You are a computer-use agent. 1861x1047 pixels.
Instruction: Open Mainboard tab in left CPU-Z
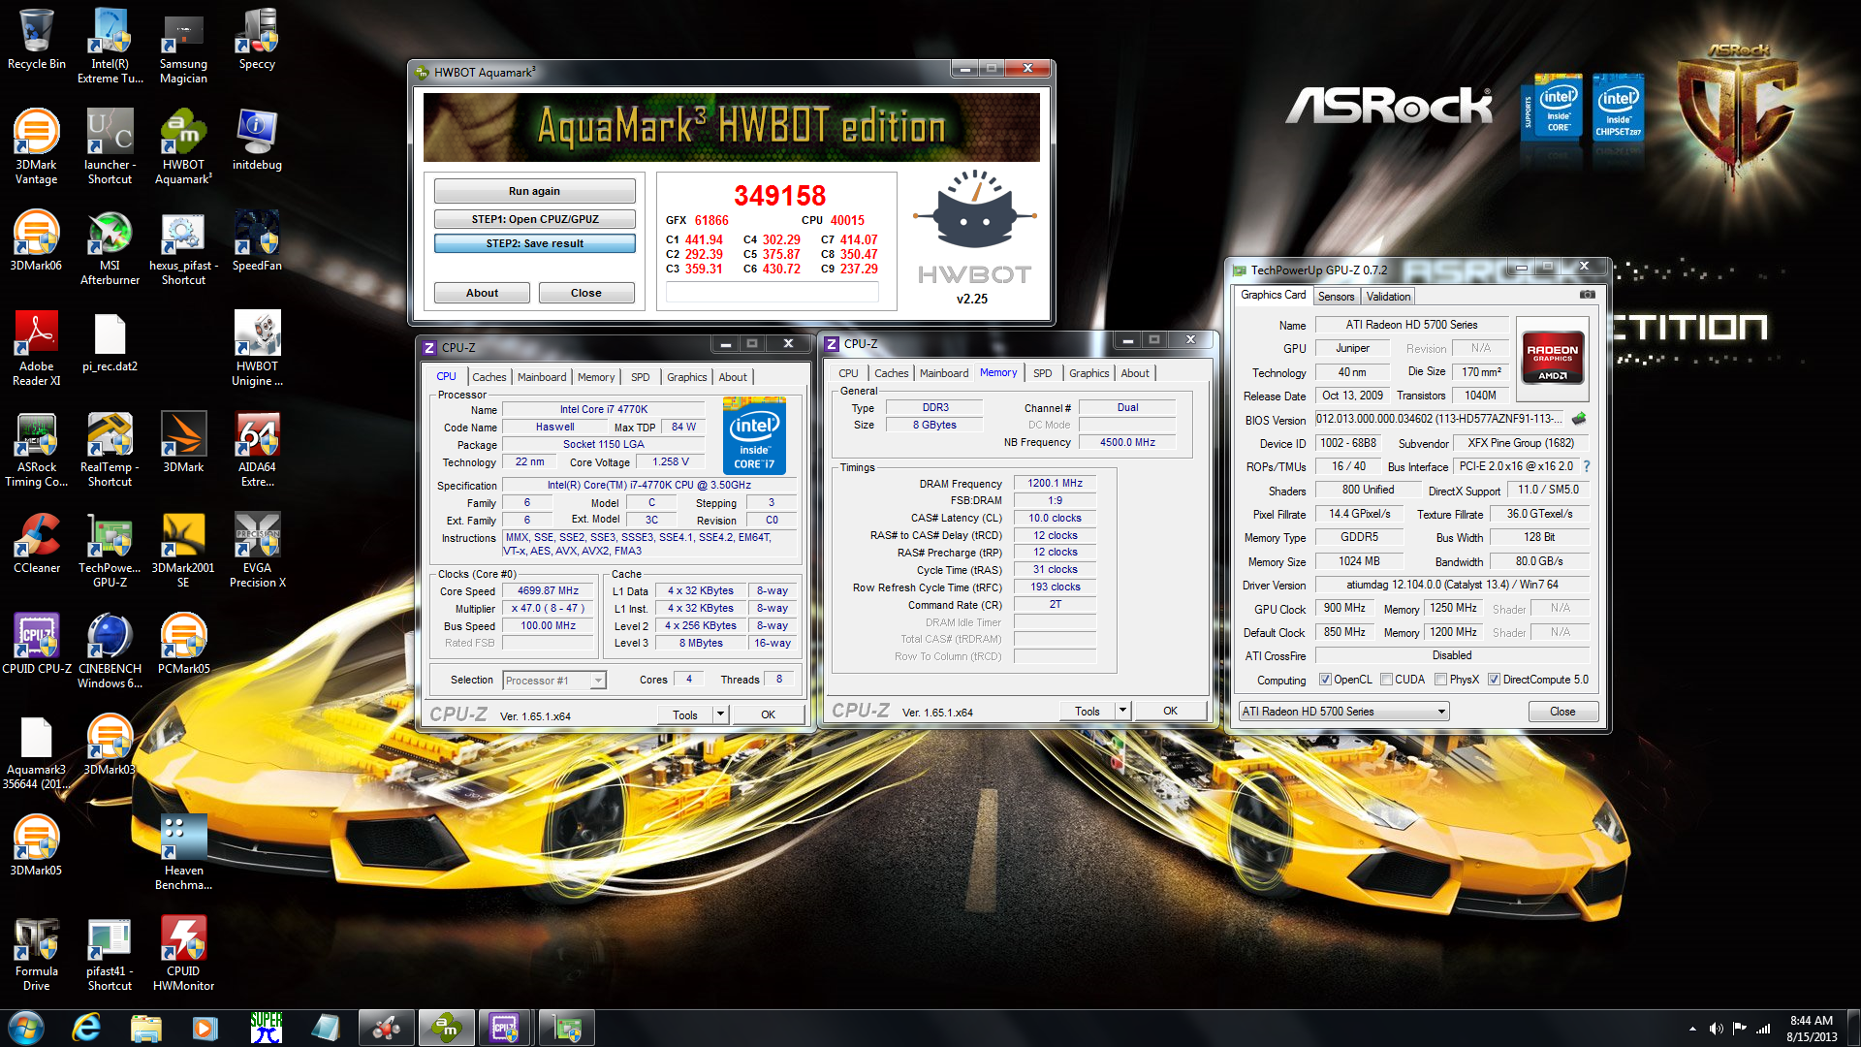click(542, 377)
